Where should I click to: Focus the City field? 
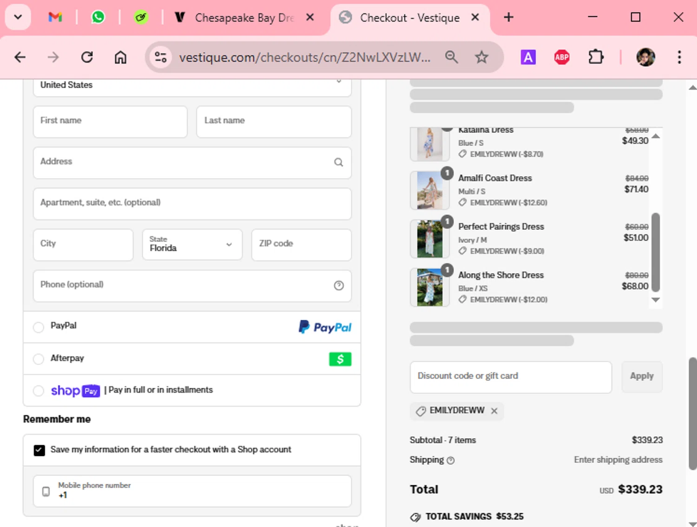[83, 245]
